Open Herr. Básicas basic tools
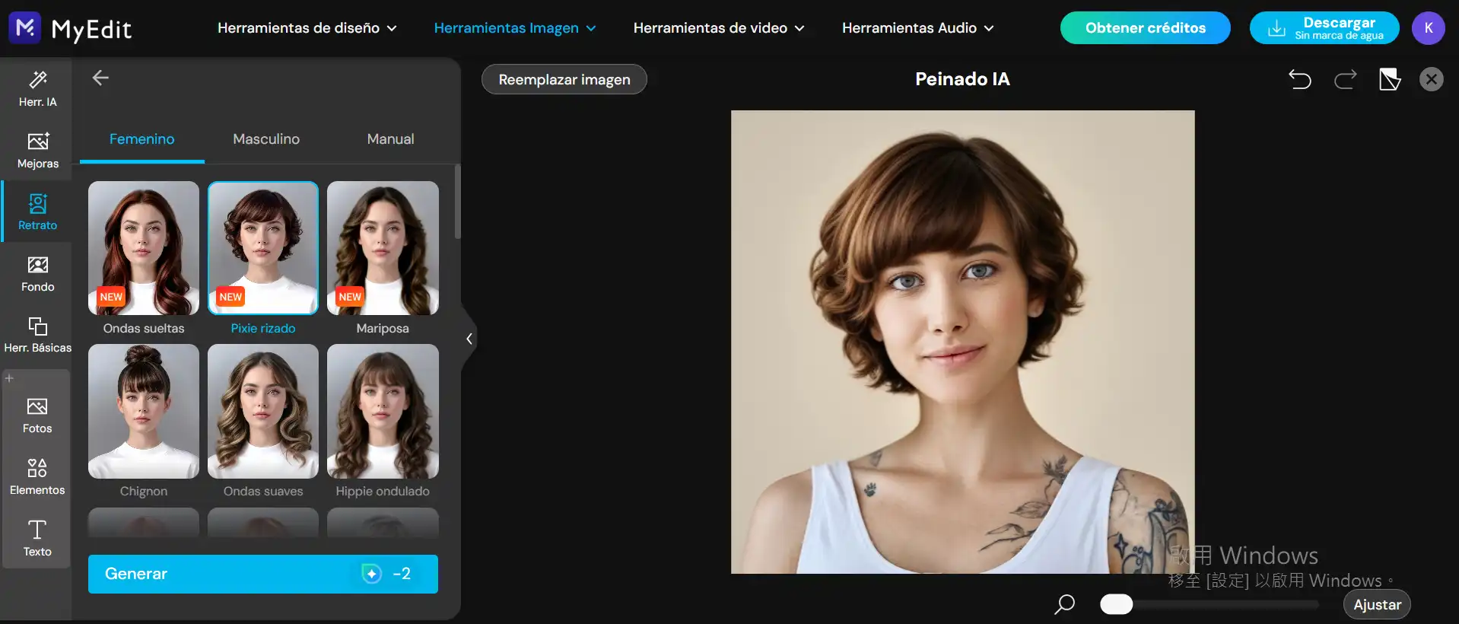1459x624 pixels. point(37,336)
